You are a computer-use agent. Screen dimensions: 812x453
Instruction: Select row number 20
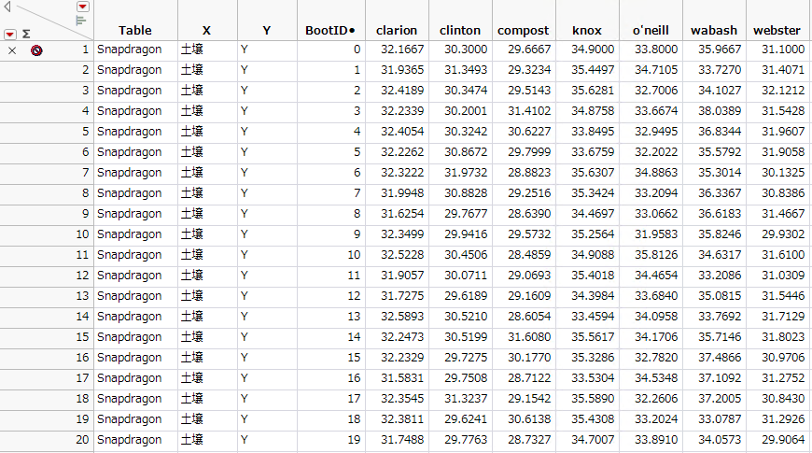point(82,440)
